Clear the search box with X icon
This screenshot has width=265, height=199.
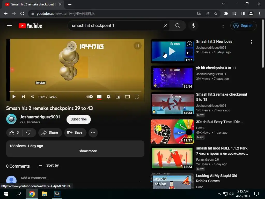[x=165, y=26]
